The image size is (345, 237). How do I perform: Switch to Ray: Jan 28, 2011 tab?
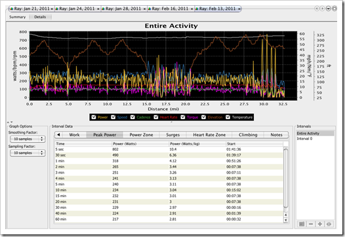pyautogui.click(x=123, y=9)
